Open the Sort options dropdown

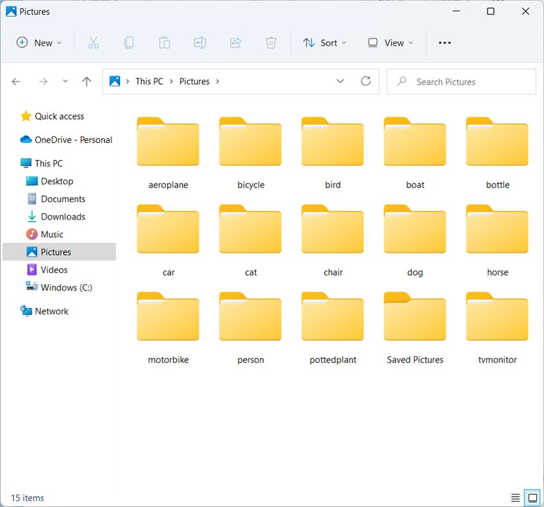pyautogui.click(x=325, y=43)
